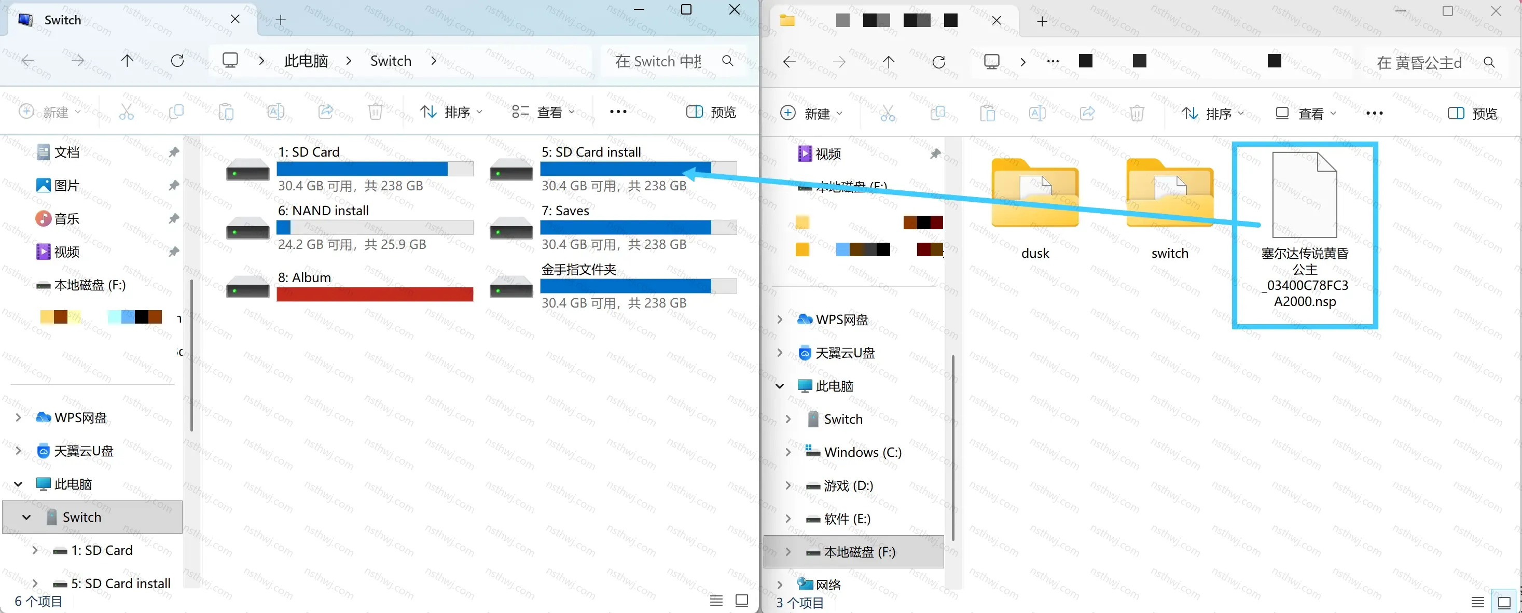The image size is (1522, 613).
Task: Switch to large icons view in right window
Action: 1504,602
